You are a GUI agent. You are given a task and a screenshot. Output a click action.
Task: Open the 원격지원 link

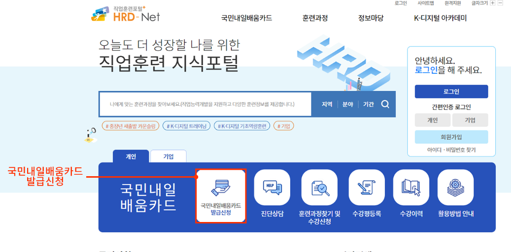point(453,3)
